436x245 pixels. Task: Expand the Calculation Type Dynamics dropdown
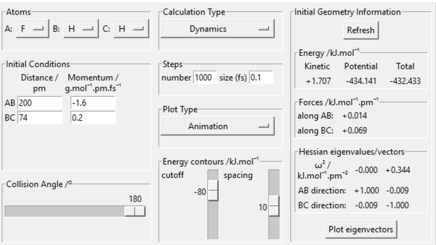click(217, 29)
